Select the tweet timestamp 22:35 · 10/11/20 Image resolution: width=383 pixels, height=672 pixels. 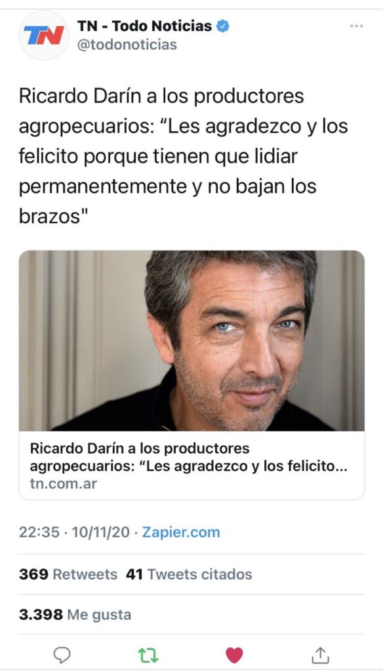74,532
